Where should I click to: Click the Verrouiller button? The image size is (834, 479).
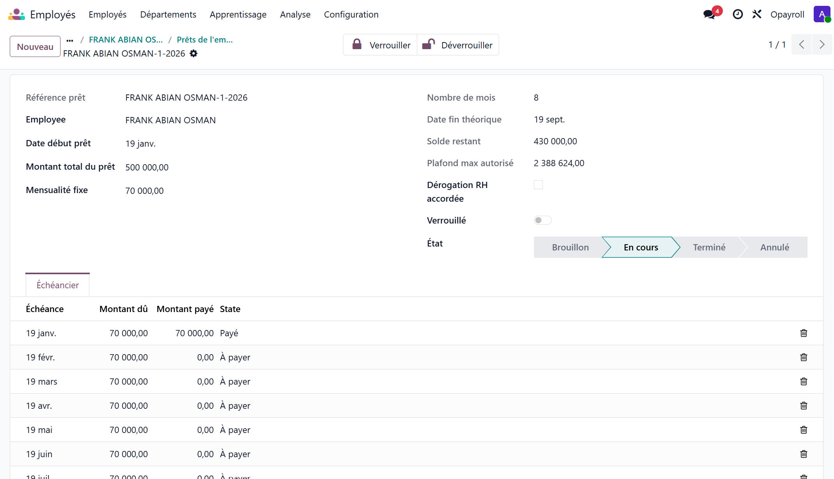381,45
